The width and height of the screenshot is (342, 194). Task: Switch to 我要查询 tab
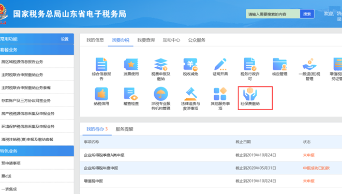(146, 40)
